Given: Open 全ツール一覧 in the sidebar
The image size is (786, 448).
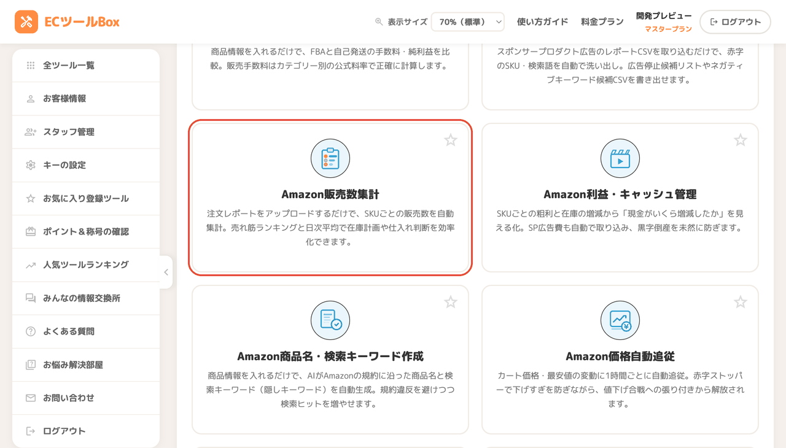Looking at the screenshot, I should (86, 65).
